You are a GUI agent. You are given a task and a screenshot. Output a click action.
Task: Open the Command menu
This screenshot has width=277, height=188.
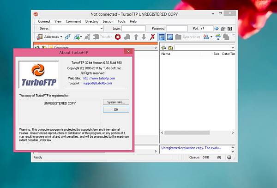click(x=73, y=21)
